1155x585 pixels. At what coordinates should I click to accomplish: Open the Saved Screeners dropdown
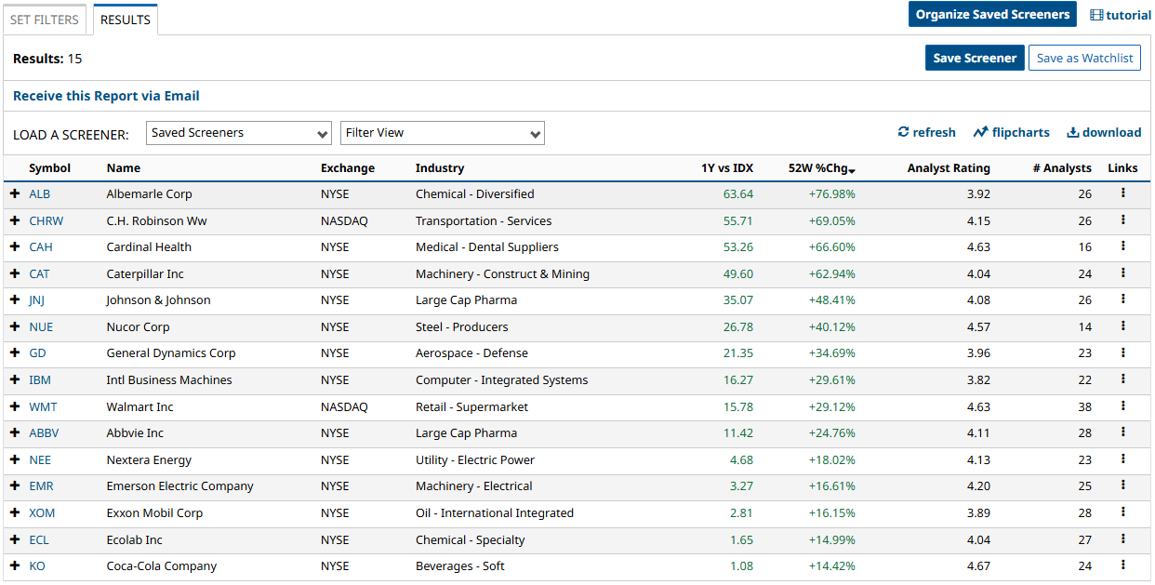239,133
